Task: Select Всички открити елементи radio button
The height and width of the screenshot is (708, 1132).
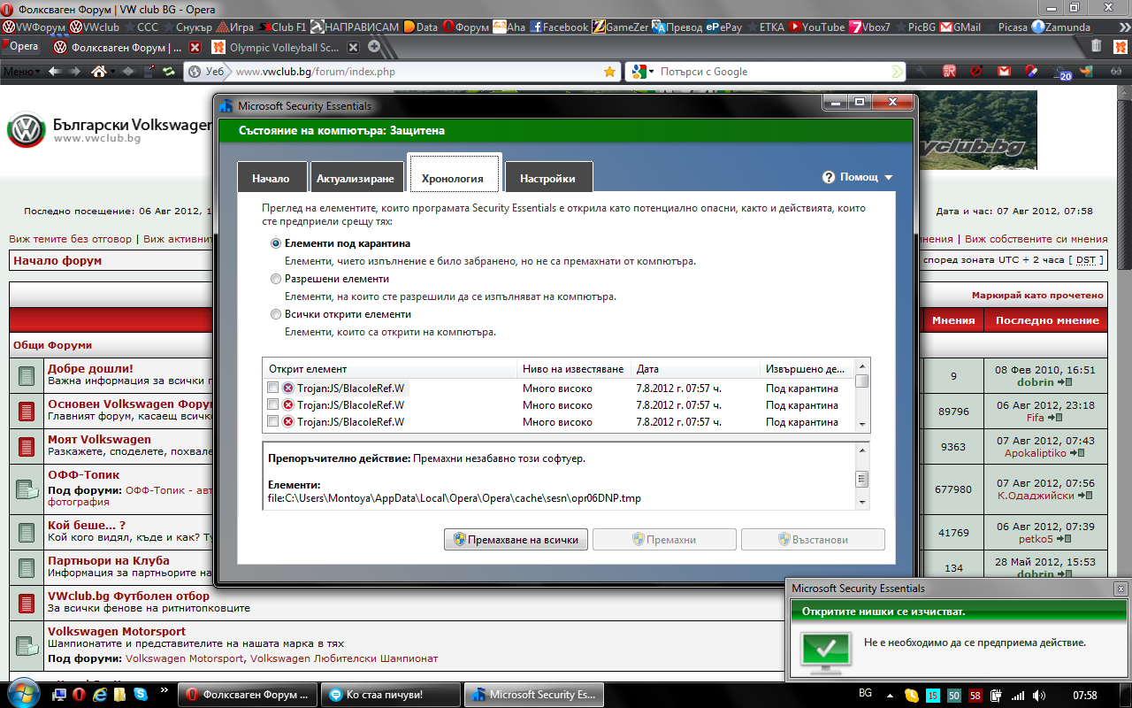Action: click(x=276, y=314)
